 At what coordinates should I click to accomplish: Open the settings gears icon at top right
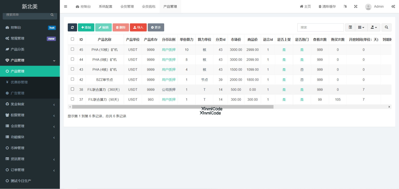tap(393, 6)
